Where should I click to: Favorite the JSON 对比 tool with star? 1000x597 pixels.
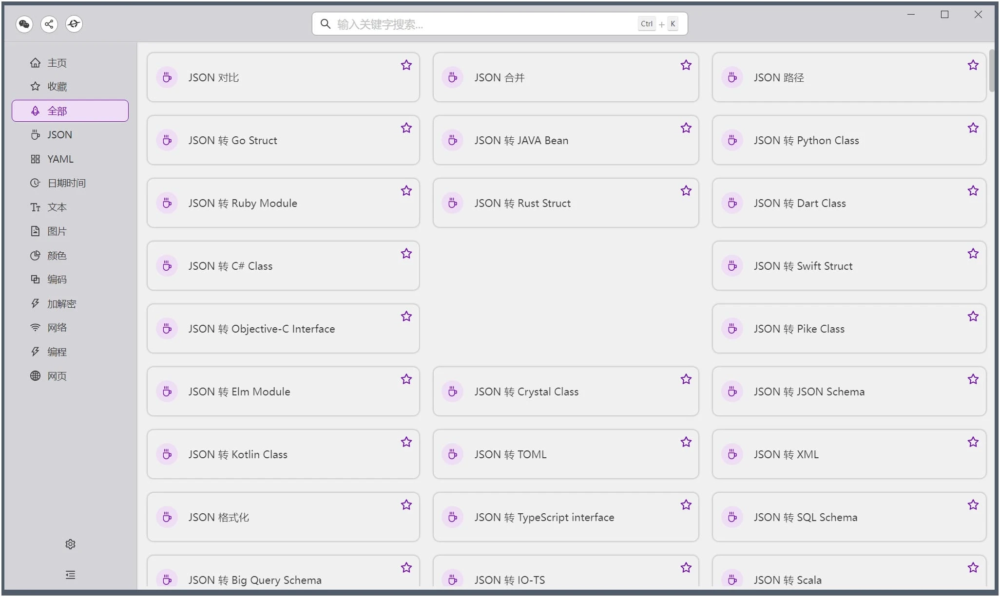click(406, 65)
